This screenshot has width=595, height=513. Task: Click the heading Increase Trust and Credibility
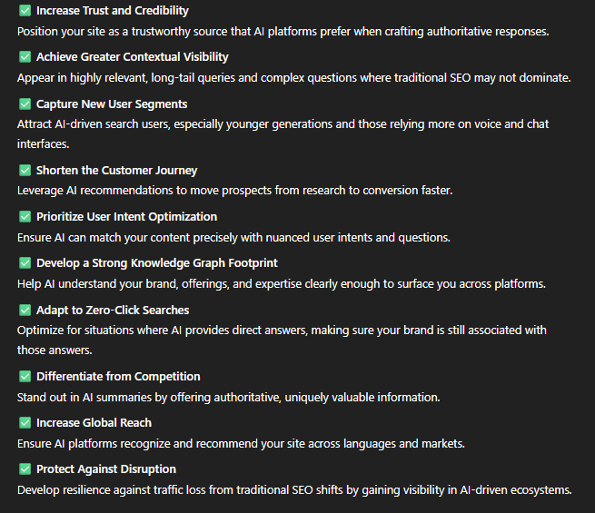(x=113, y=11)
